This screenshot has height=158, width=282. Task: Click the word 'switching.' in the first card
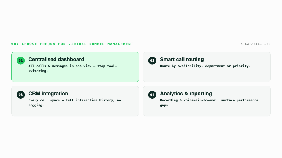coord(38,71)
